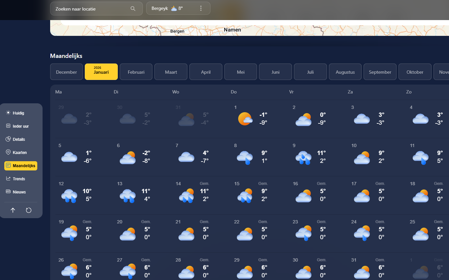Click the sun and rain icon for January 14

coord(186,196)
